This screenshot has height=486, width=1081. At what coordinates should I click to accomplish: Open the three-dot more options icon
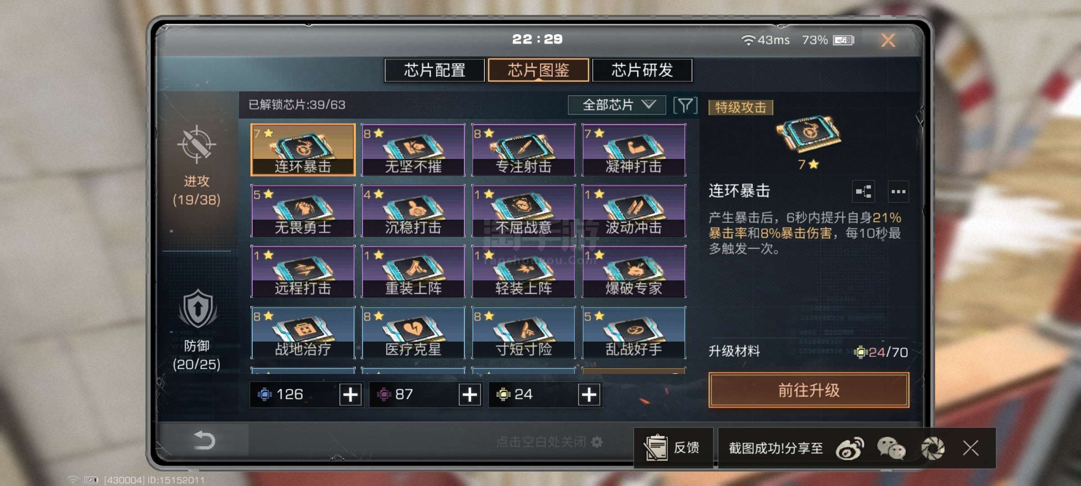point(898,192)
